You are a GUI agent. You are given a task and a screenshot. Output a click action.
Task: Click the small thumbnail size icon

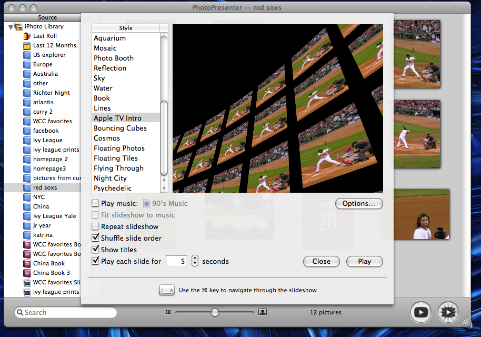tap(168, 312)
